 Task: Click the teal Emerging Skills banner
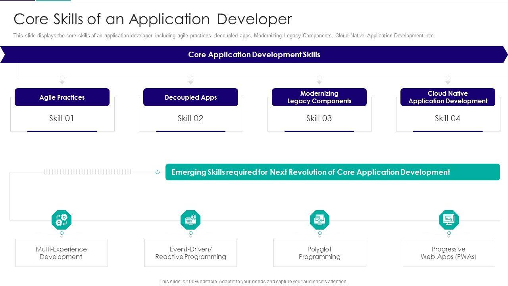tap(333, 172)
